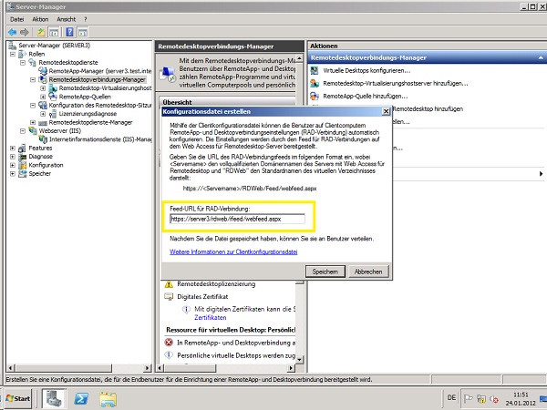The image size is (547, 410).
Task: Click the info icon beside Persönliche virtuelle Desktops
Action: [x=169, y=355]
